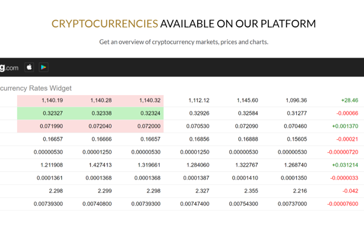
Task: Click the +0.031214 green change value
Action: [x=345, y=165]
